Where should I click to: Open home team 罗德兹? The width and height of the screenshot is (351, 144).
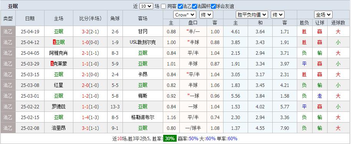coord(59,107)
